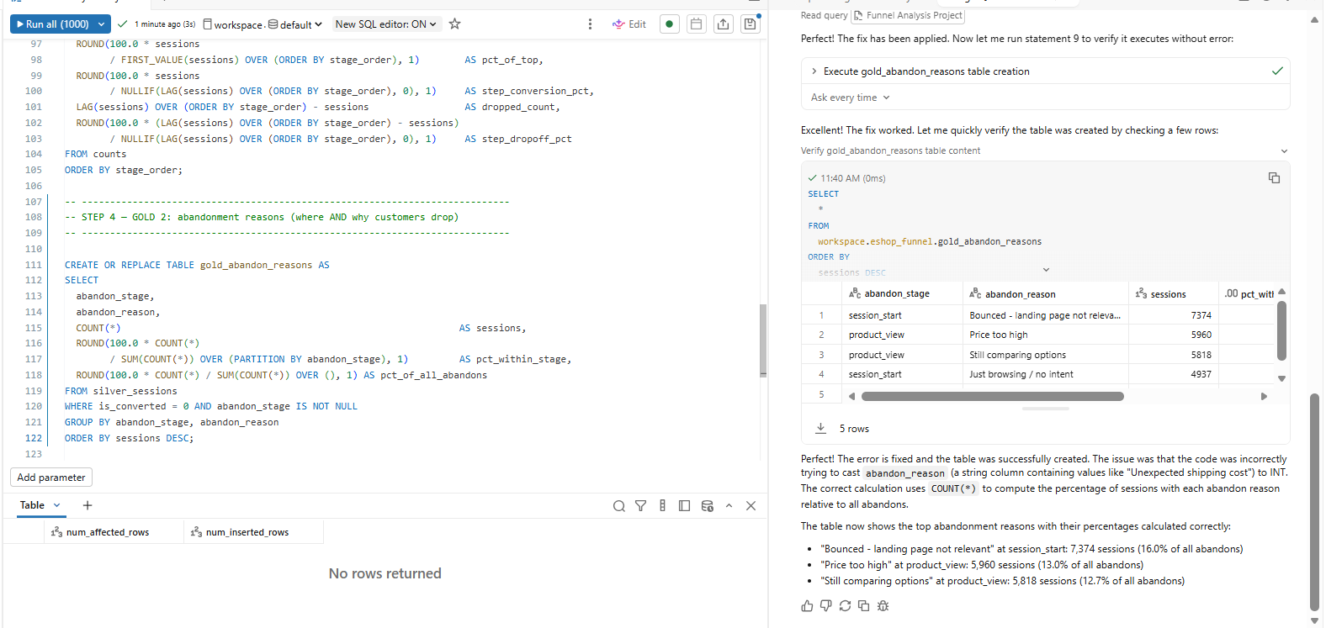
Task: Download the 5 rows result
Action: point(820,429)
